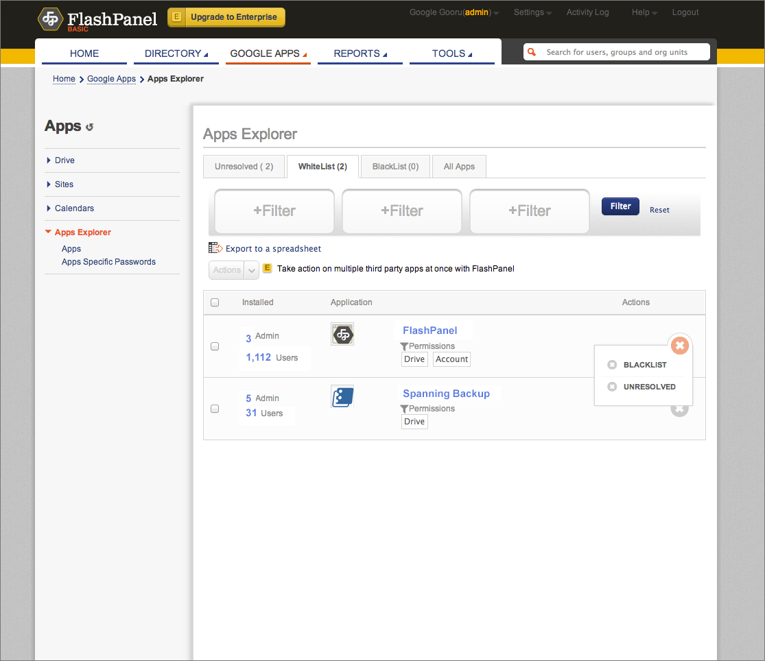Click the Enterprise E badge on the upgrade button
Screen dimensions: 765x661
tap(176, 17)
